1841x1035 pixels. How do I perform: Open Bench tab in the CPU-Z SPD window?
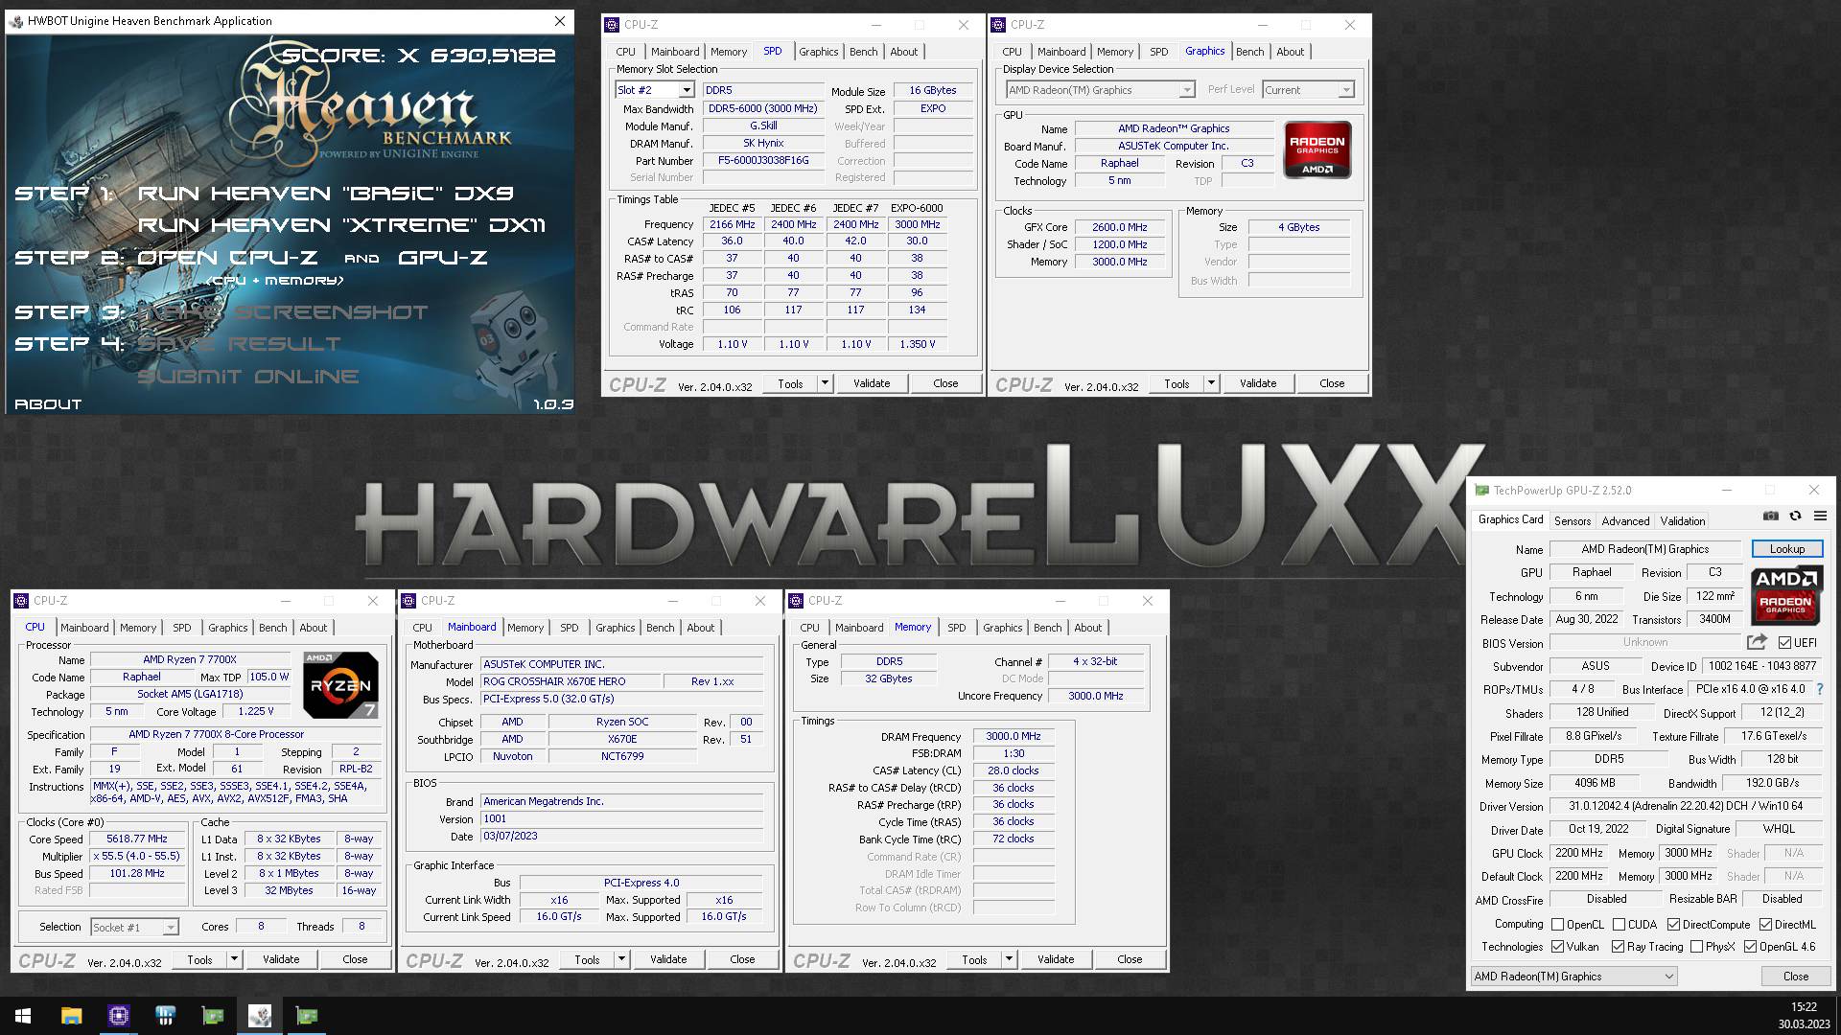coord(863,52)
